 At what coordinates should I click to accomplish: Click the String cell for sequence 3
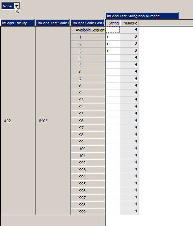point(113,51)
